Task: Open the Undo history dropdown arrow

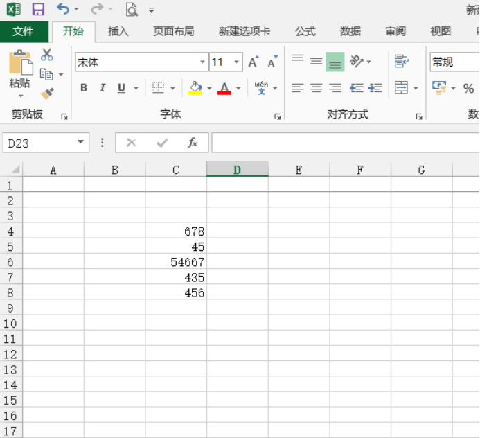Action: click(76, 9)
